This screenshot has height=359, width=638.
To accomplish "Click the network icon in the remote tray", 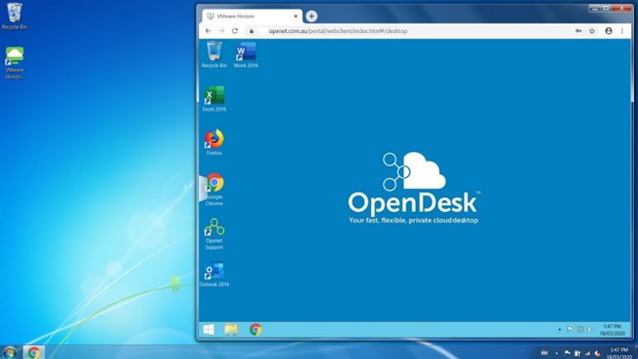I will coord(581,329).
